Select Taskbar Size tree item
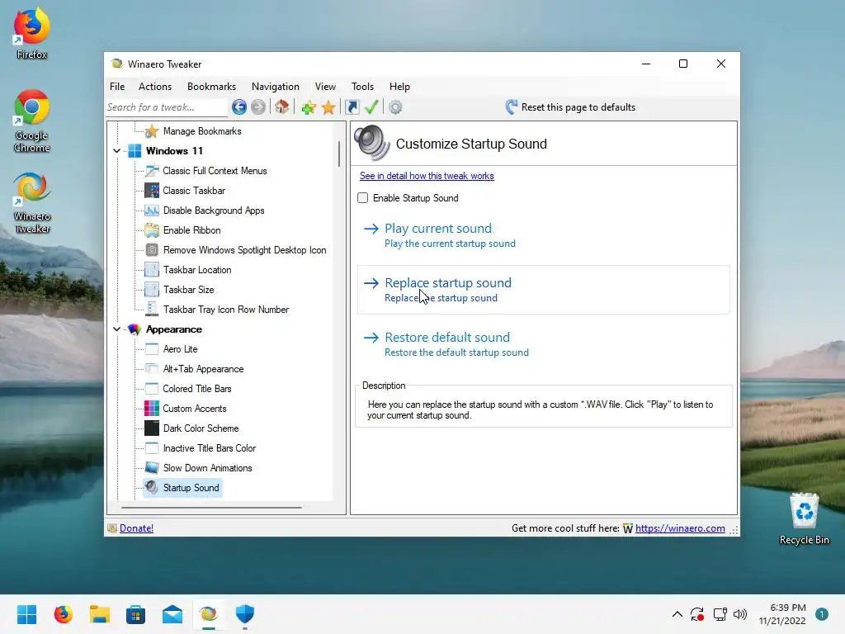The height and width of the screenshot is (634, 845). click(189, 290)
